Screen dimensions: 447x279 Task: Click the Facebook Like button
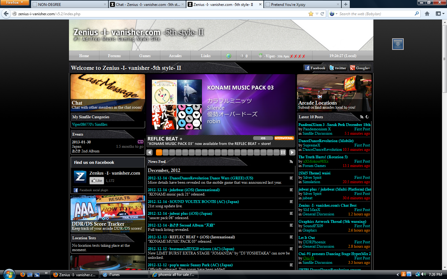(x=97, y=181)
